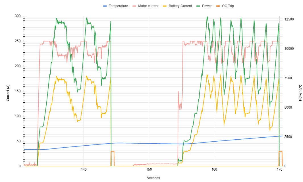This screenshot has width=303, height=182.
Task: Select the OC Trip legend entry
Action: (228, 6)
